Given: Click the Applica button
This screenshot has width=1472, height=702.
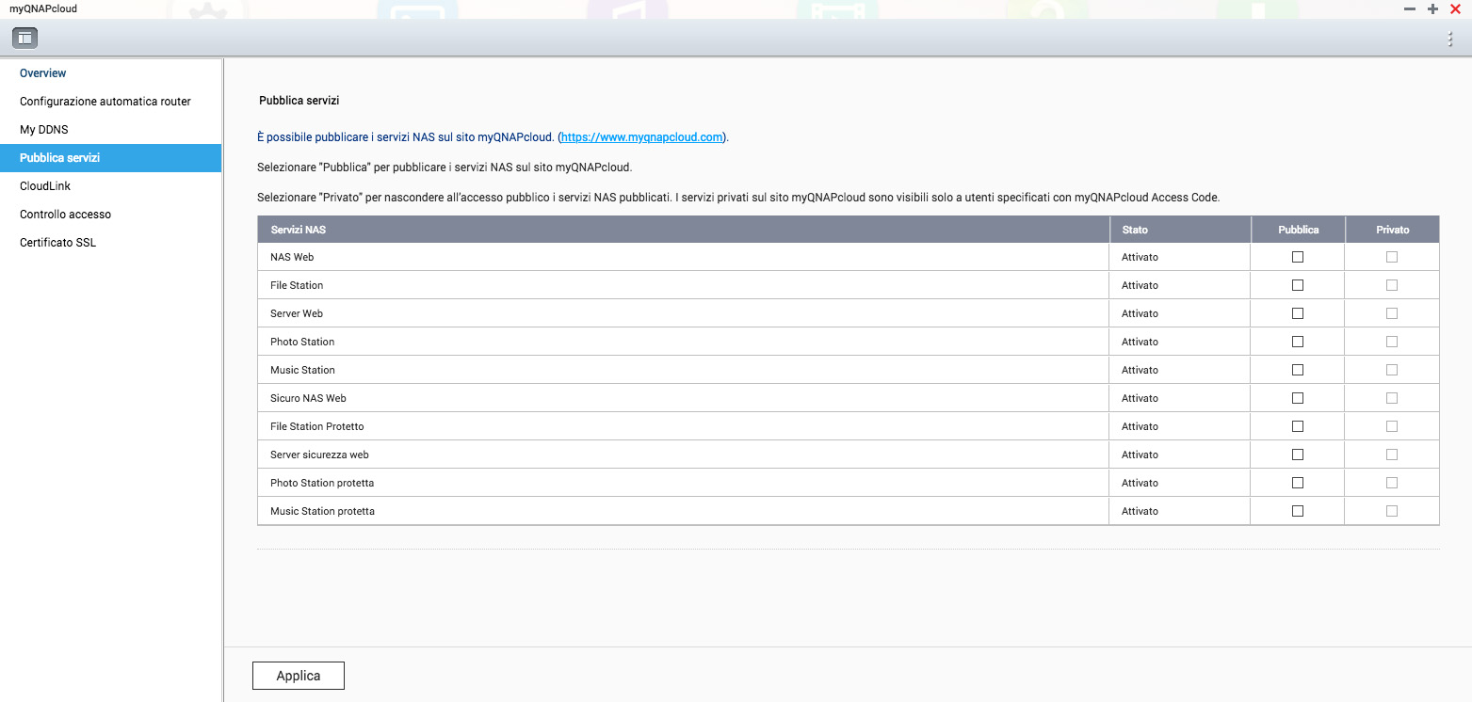Looking at the screenshot, I should [x=299, y=676].
